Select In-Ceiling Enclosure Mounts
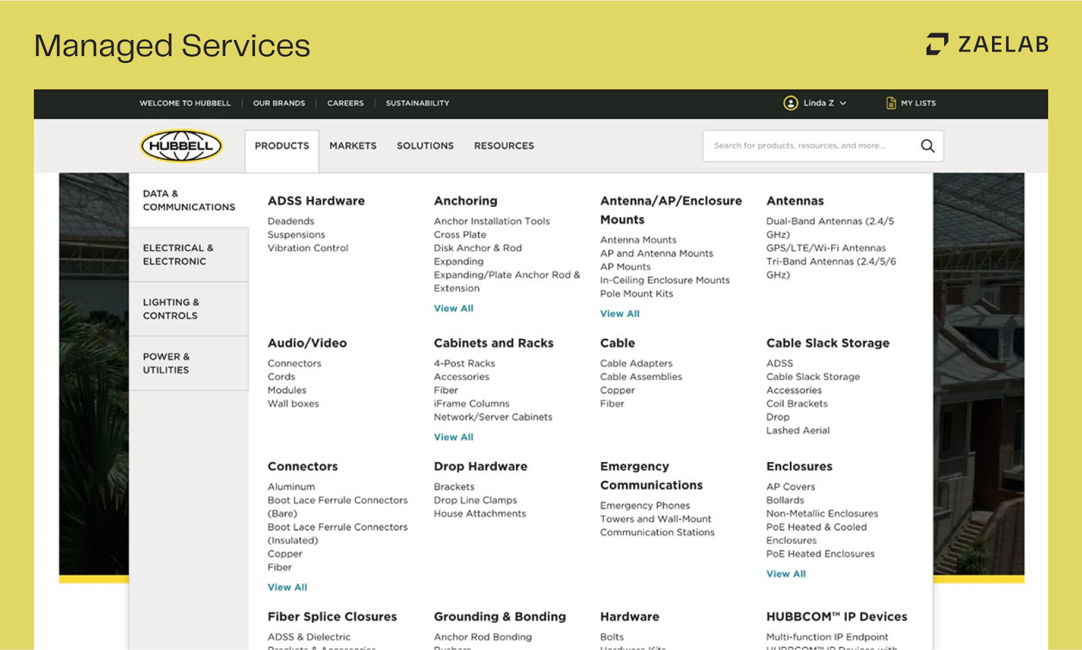1082x650 pixels. tap(665, 280)
